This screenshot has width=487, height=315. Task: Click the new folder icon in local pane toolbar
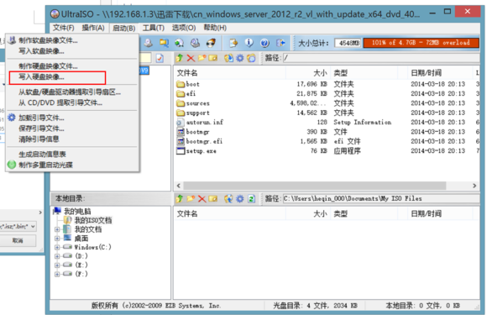click(x=191, y=199)
